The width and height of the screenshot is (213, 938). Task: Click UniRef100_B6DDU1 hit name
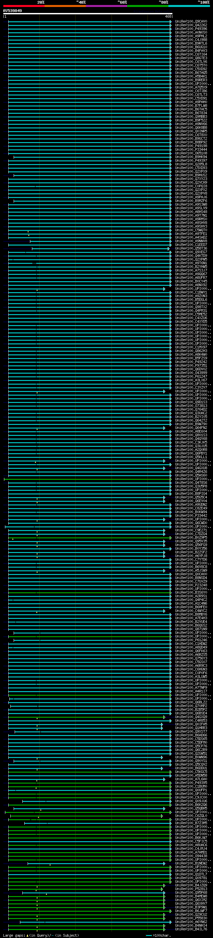point(191,768)
